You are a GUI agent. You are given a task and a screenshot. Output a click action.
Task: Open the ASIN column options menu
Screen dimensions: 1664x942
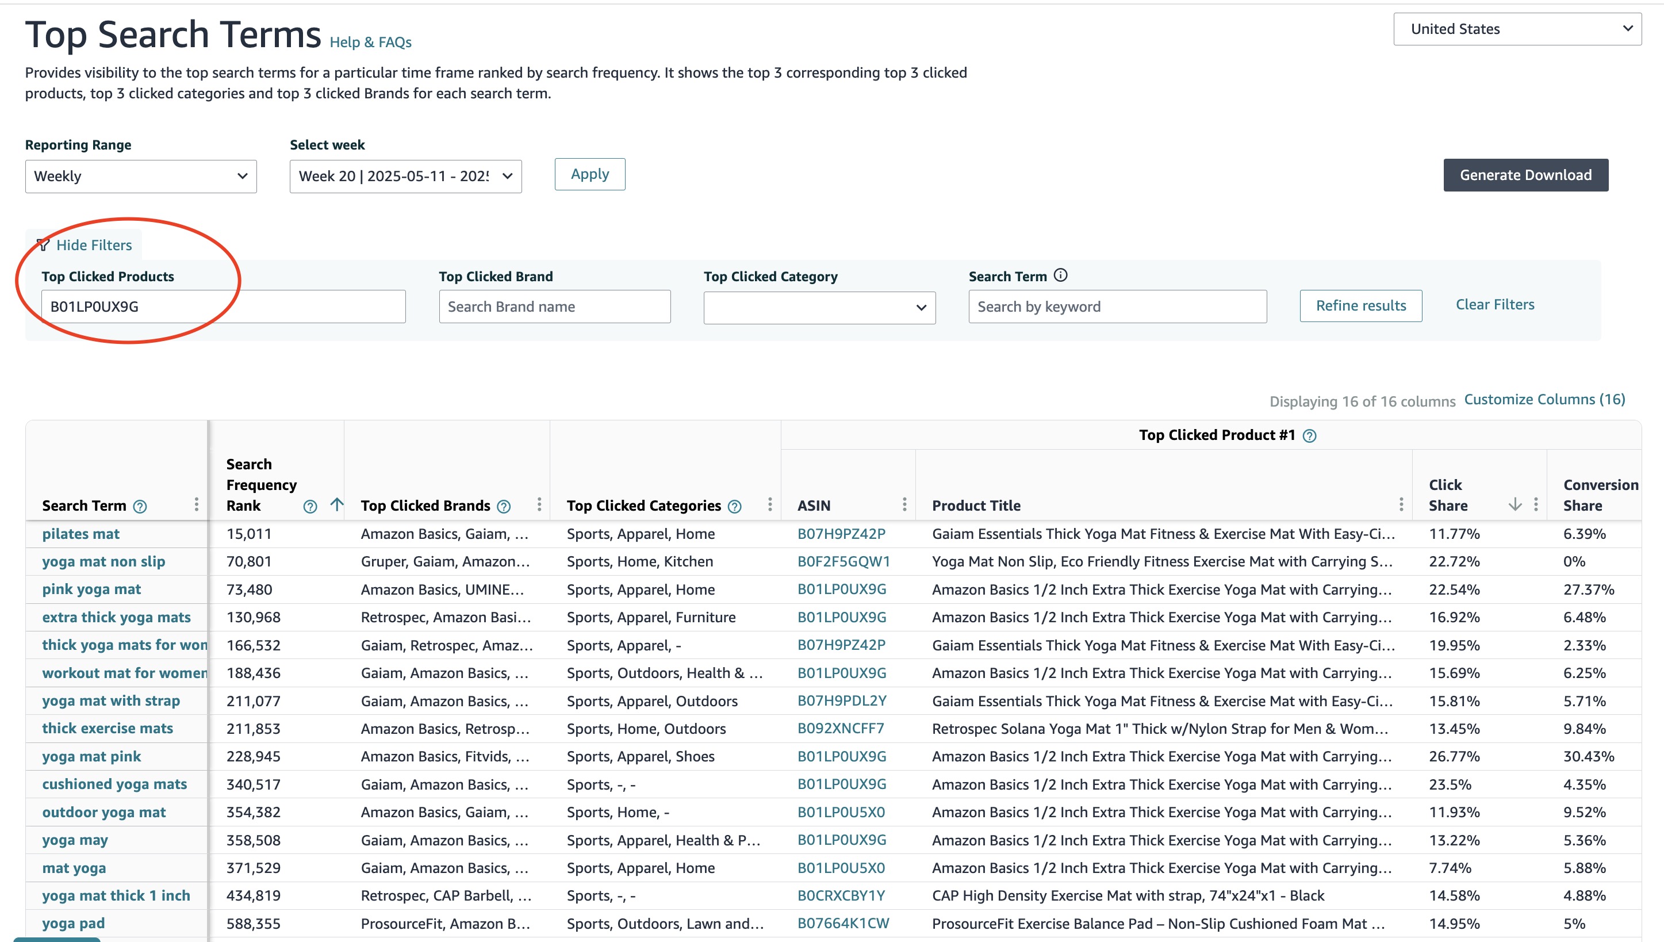904,505
